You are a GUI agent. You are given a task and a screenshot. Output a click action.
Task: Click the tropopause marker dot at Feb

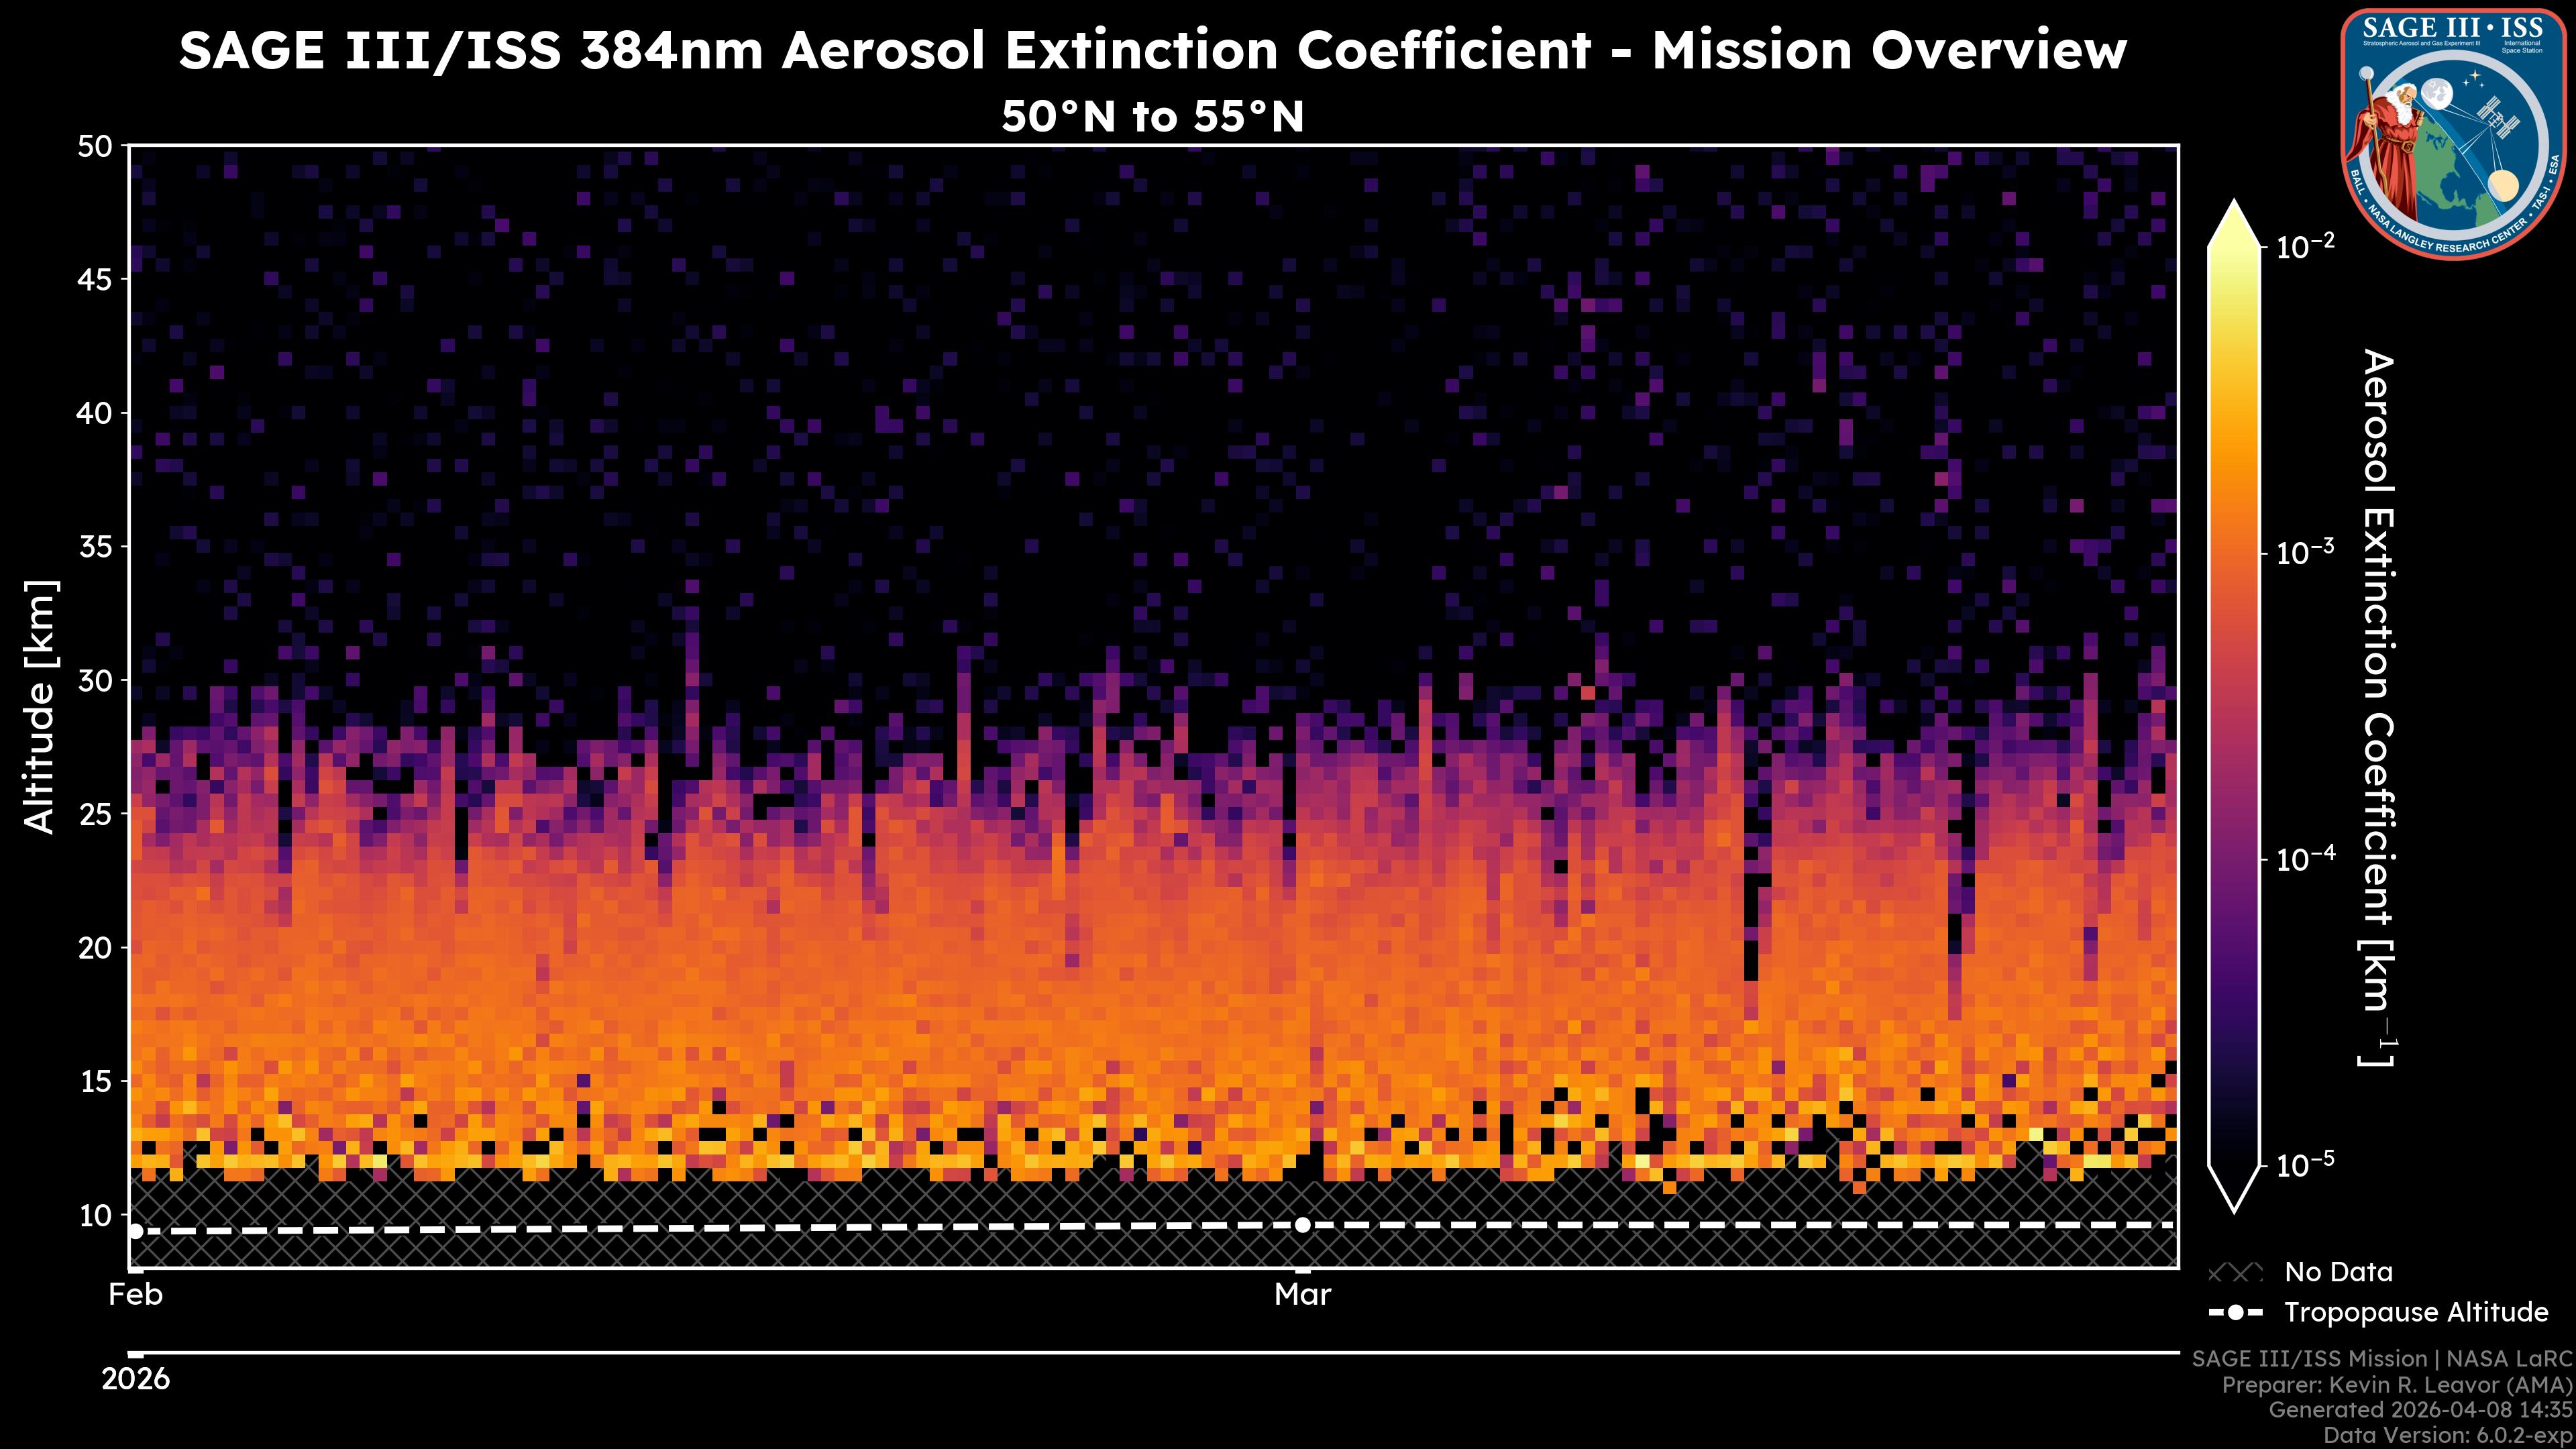coord(136,1231)
